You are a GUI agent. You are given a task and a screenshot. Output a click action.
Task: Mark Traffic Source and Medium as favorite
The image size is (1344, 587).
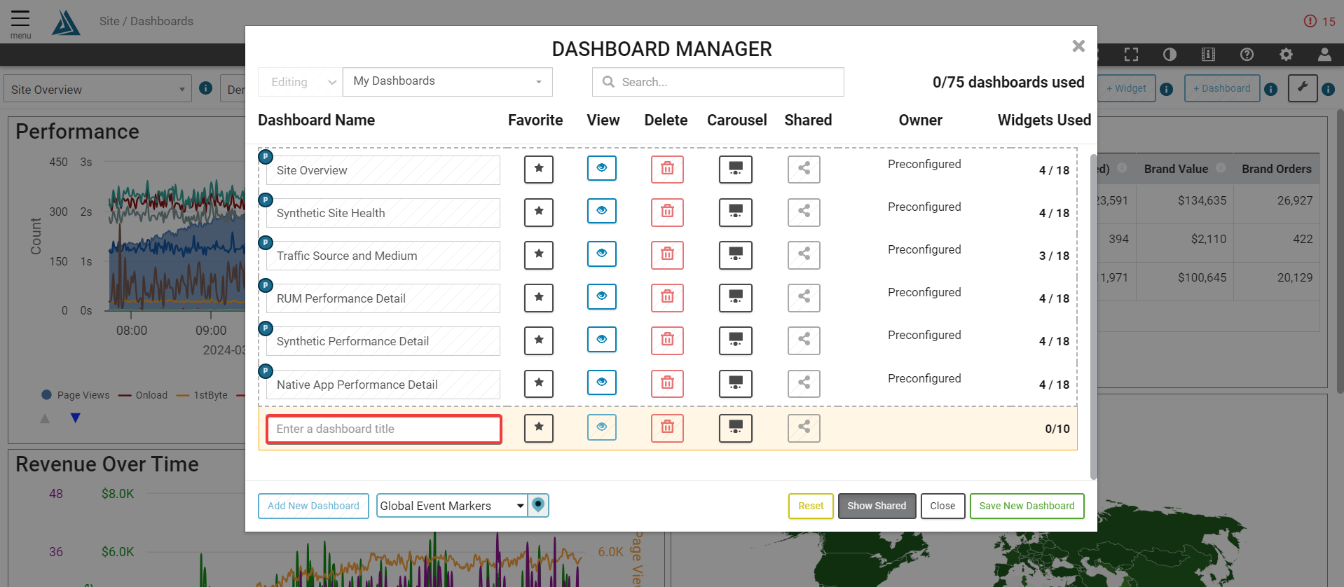[539, 254]
